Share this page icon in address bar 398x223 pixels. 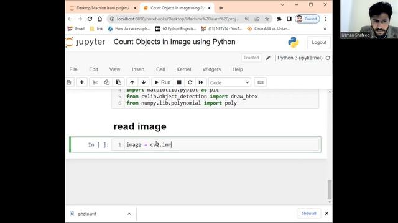pyautogui.click(x=257, y=19)
